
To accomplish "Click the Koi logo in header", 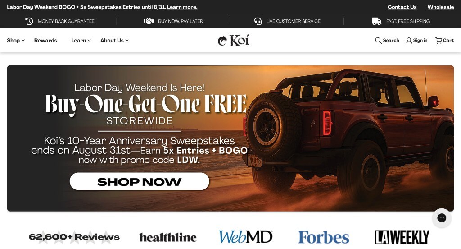I will pyautogui.click(x=234, y=40).
